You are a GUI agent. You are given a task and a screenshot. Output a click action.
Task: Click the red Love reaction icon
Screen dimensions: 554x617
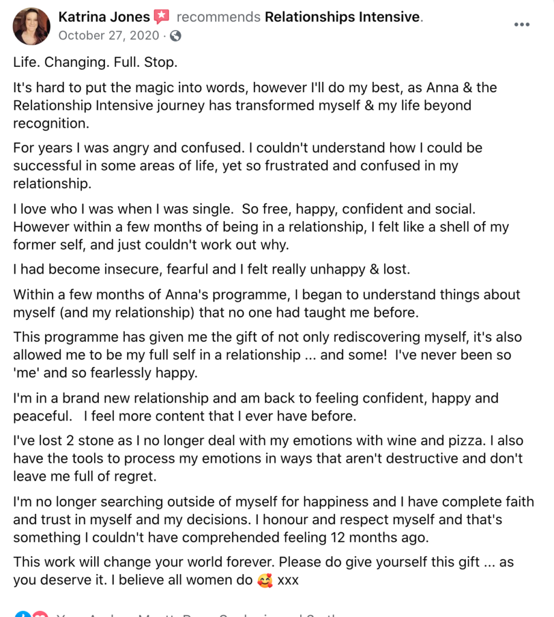tap(40, 614)
